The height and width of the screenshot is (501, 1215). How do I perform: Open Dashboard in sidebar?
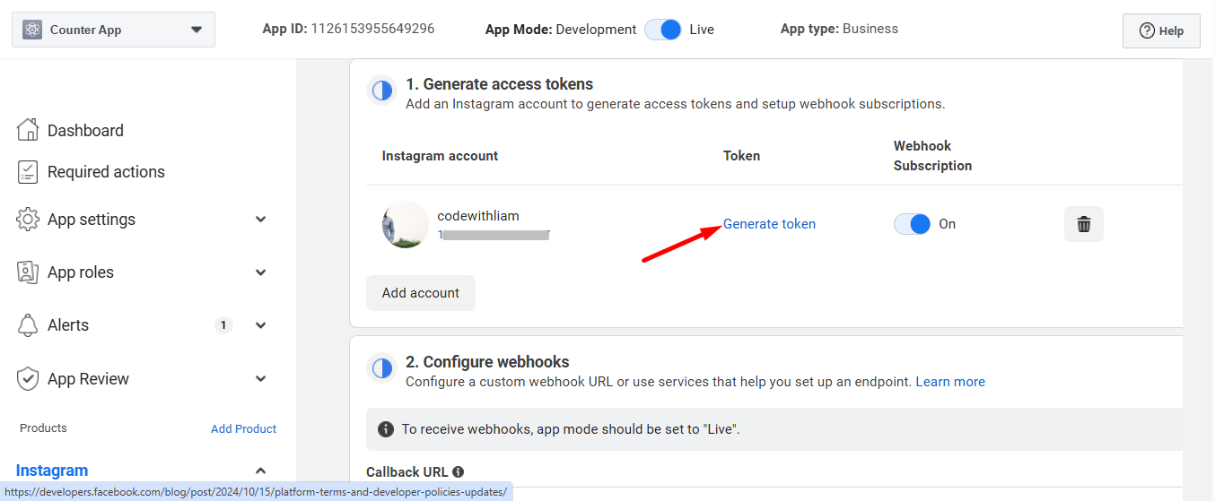tap(85, 131)
